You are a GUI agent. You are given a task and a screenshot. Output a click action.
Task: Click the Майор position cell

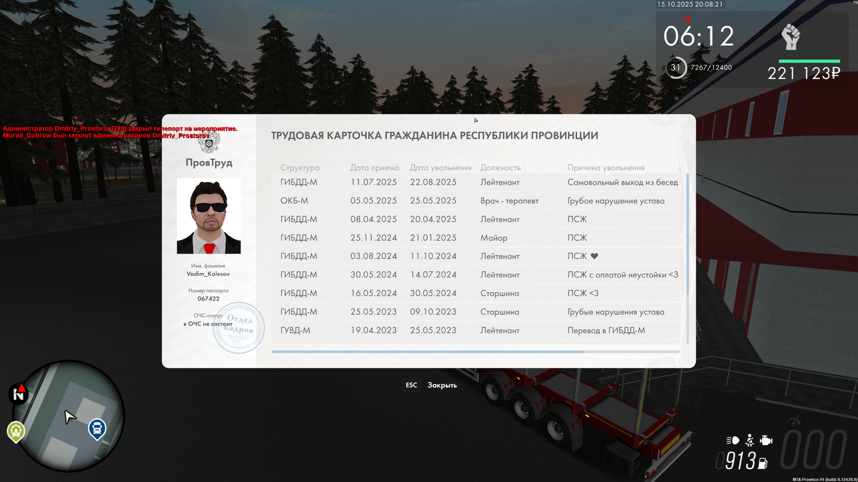pyautogui.click(x=494, y=238)
